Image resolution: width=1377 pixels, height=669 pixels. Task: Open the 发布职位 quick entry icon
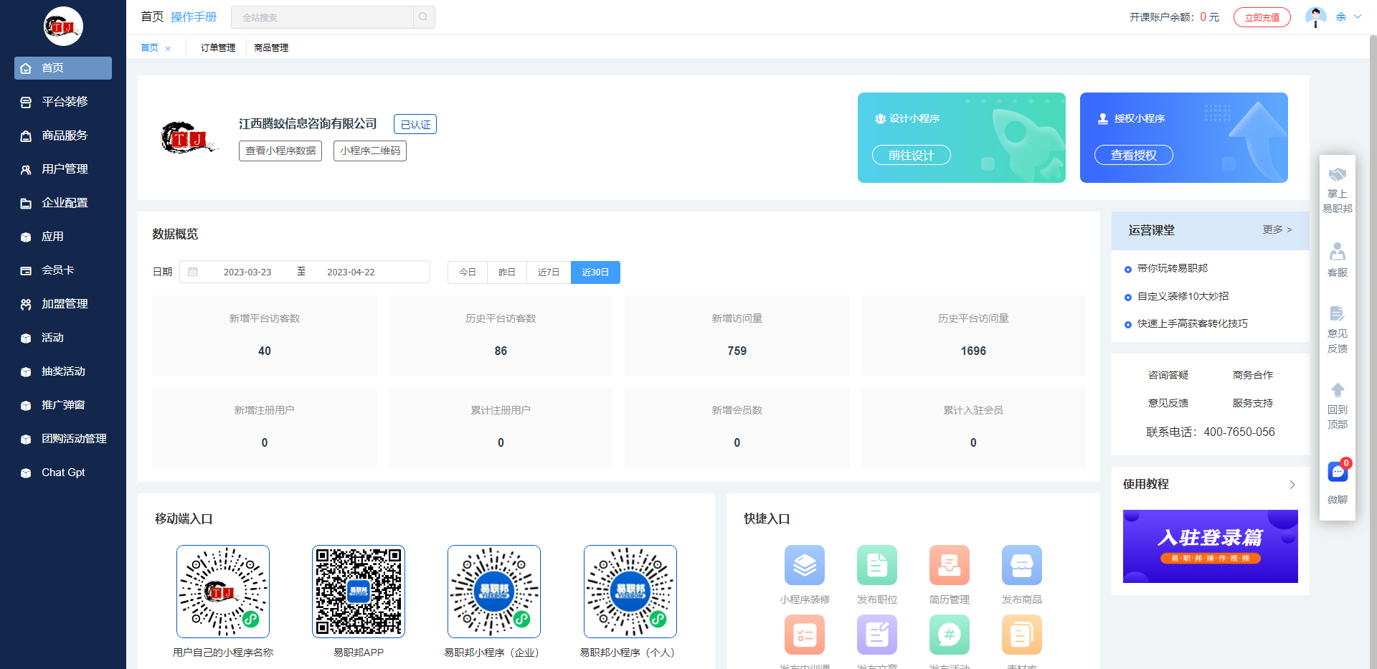(x=876, y=565)
